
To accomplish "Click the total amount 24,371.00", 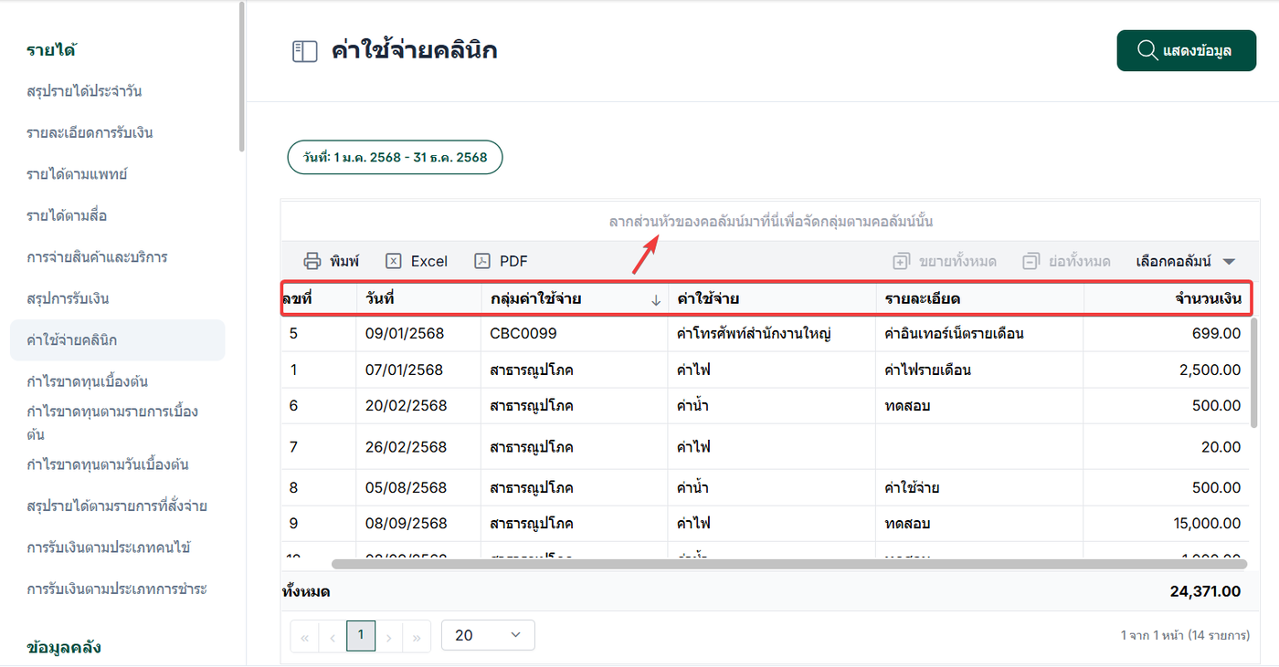I will tap(1205, 591).
